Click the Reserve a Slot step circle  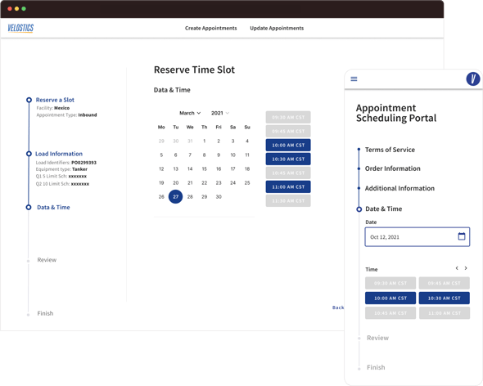(x=29, y=100)
